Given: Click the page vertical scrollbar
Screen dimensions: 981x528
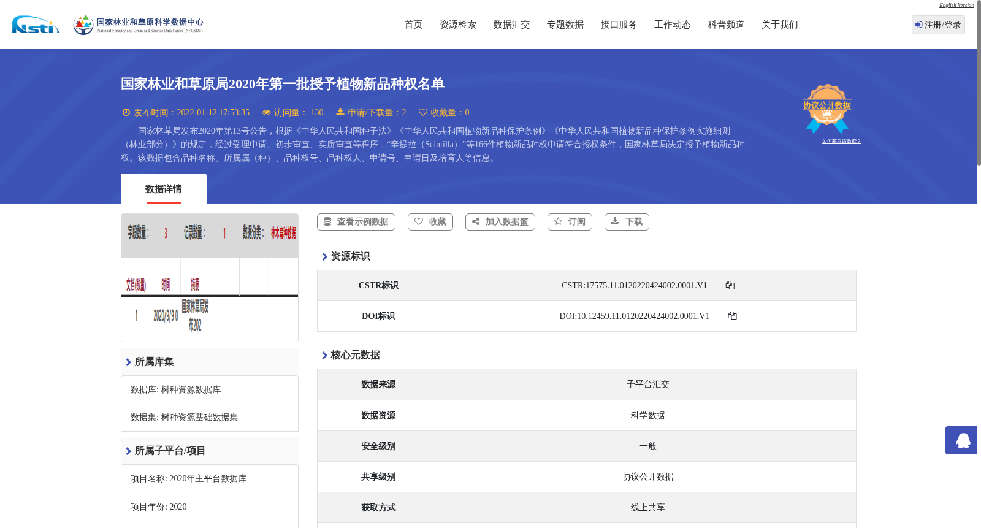Looking at the screenshot, I should point(979,83).
